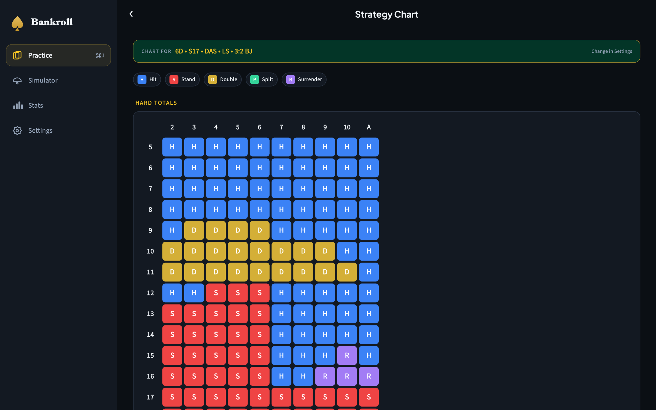The width and height of the screenshot is (656, 410).
Task: Click the Hit cell for 12 vs 3
Action: coord(194,293)
